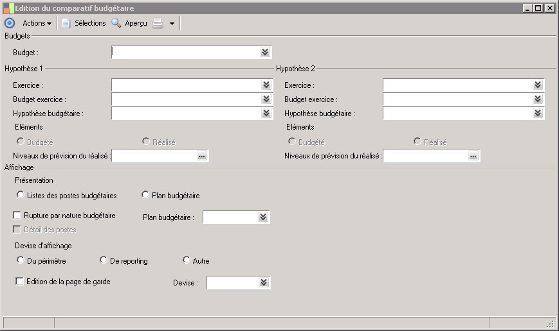Open the Devise dropdown
Image resolution: width=559 pixels, height=331 pixels.
(x=264, y=282)
